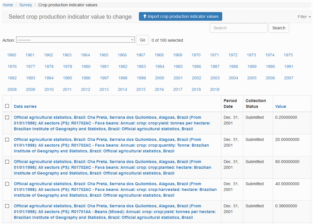The height and width of the screenshot is (224, 313).
Task: Tick the Fava beans crop:planted row checkbox
Action: tap(7, 162)
